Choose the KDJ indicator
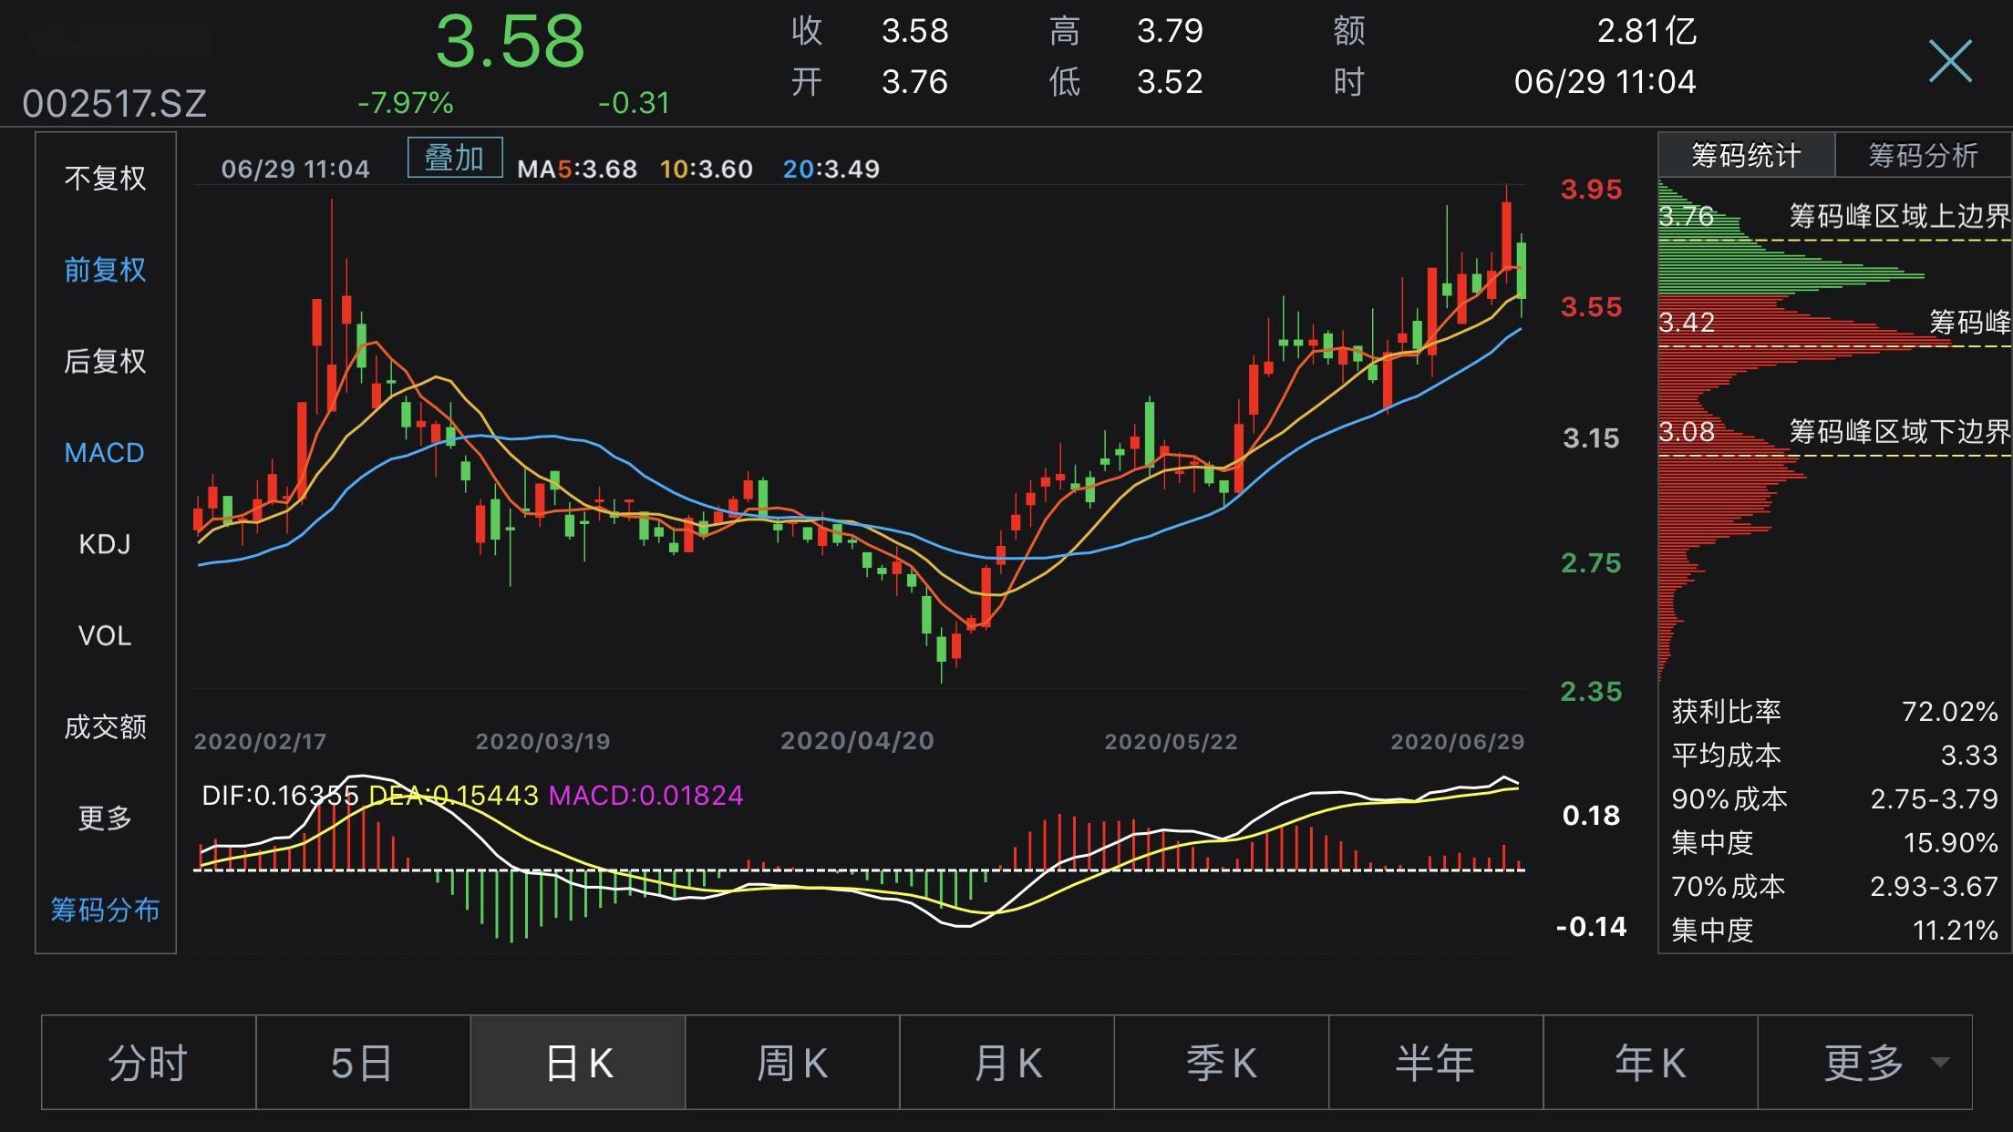The image size is (2013, 1132). coord(105,544)
